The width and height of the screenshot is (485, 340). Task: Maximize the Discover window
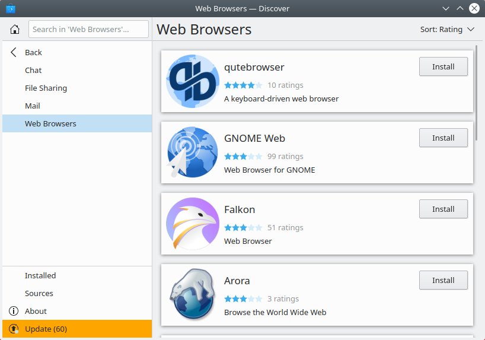[460, 8]
